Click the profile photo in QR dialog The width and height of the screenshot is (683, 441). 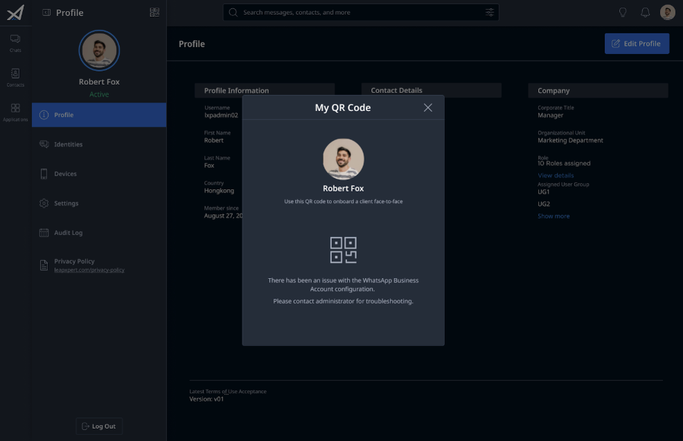point(344,159)
